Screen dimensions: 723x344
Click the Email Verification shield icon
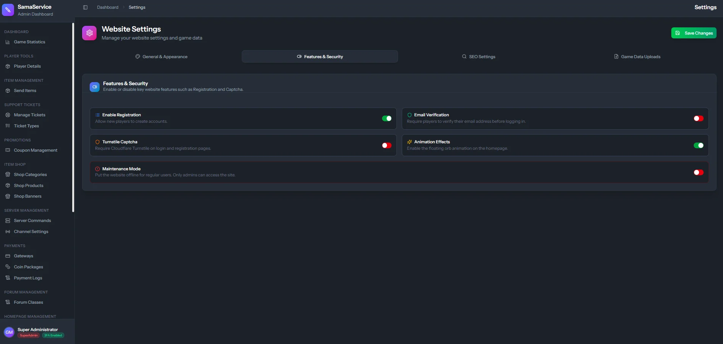tap(409, 115)
